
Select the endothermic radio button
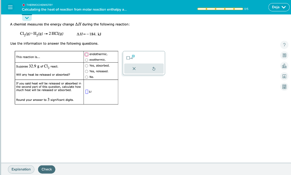[x=86, y=54]
